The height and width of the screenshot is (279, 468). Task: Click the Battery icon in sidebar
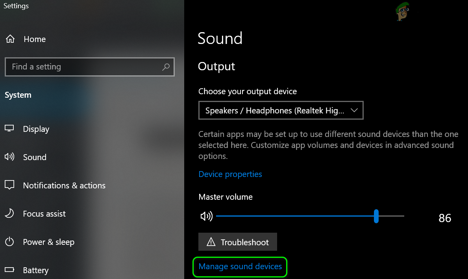pyautogui.click(x=9, y=270)
